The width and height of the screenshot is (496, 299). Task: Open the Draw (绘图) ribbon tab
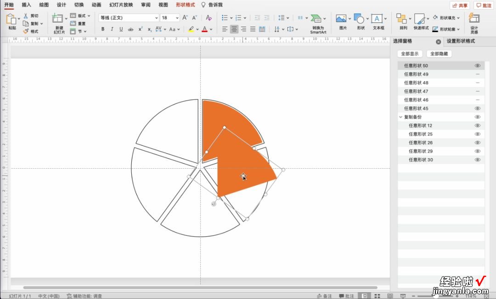pos(44,5)
